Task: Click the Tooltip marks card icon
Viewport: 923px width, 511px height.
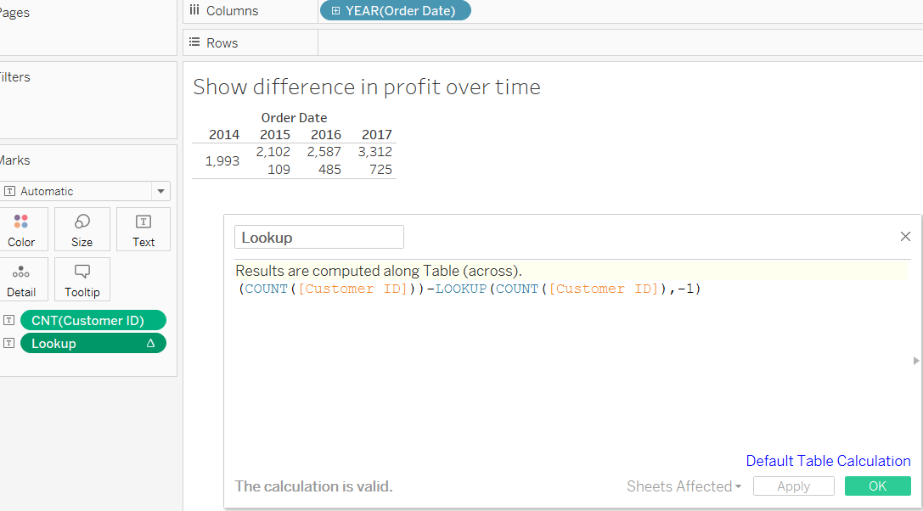Action: pos(82,272)
